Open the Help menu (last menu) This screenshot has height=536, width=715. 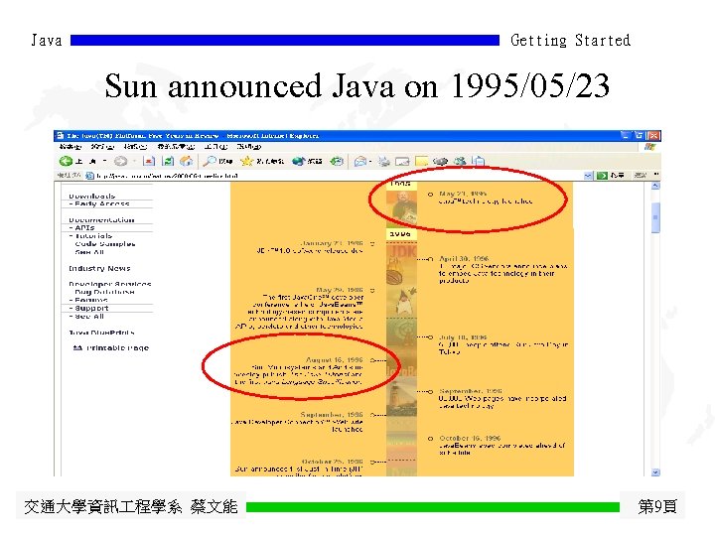[249, 147]
